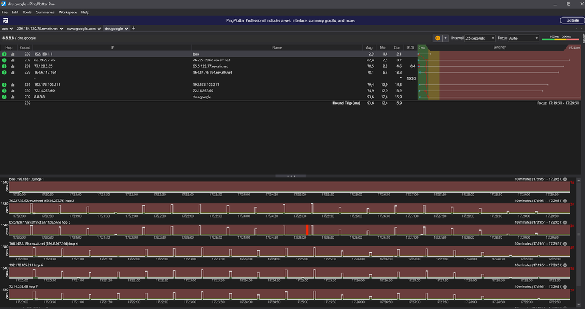The width and height of the screenshot is (585, 309).
Task: Toggle the graph icon for hop 4
Action: coord(12,73)
